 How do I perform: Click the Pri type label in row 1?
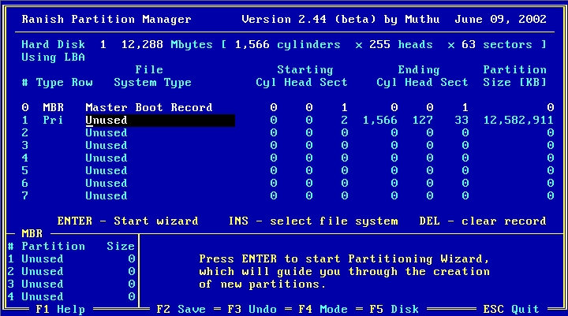[53, 120]
